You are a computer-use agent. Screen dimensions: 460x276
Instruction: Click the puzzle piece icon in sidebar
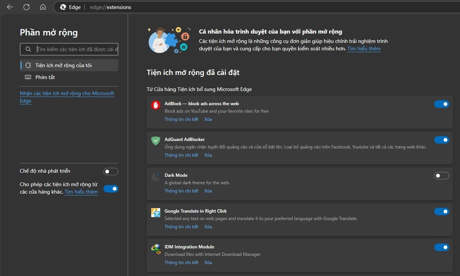click(28, 65)
